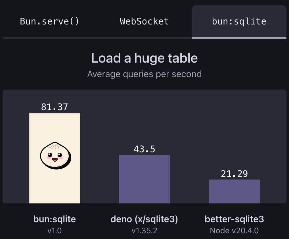Click the 21.29 value label
The width and height of the screenshot is (289, 239).
(x=234, y=174)
